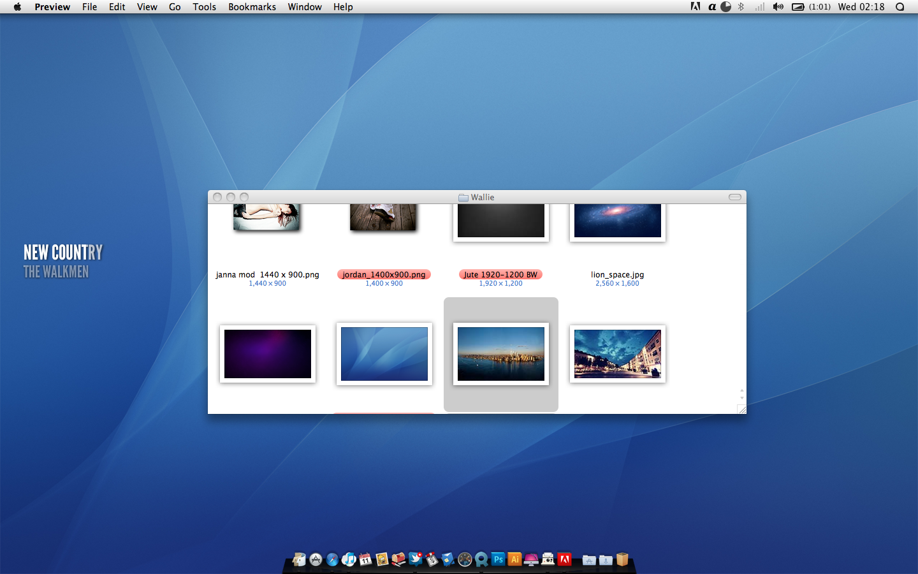Click the '1,400 × 900' dimensions text

click(384, 283)
